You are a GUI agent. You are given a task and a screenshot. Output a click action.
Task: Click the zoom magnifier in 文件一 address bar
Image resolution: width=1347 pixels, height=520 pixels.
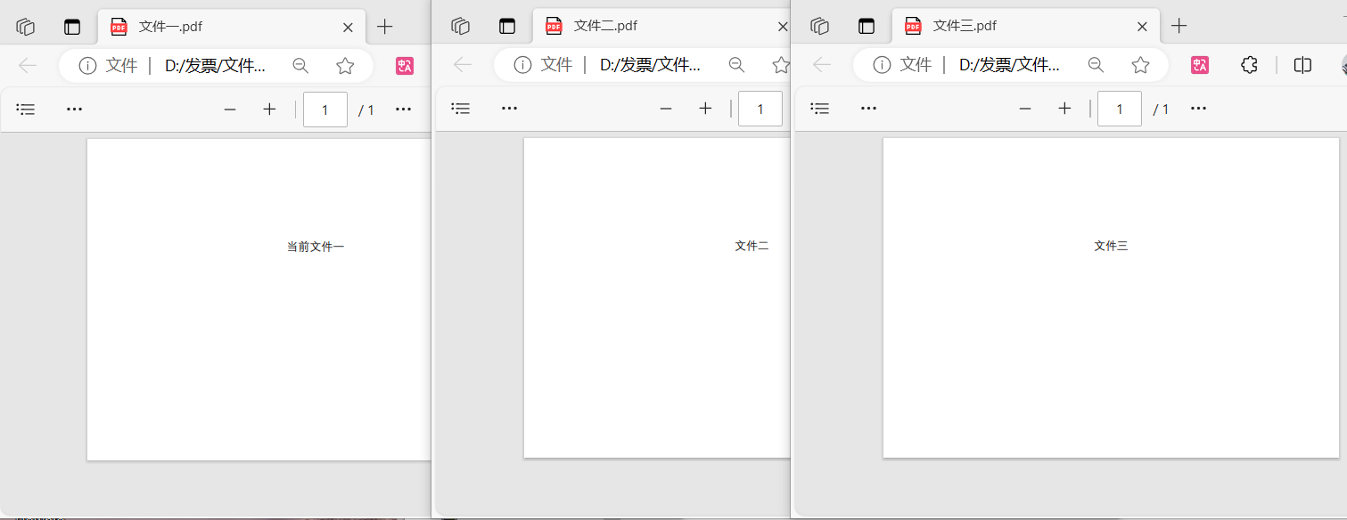coord(300,65)
